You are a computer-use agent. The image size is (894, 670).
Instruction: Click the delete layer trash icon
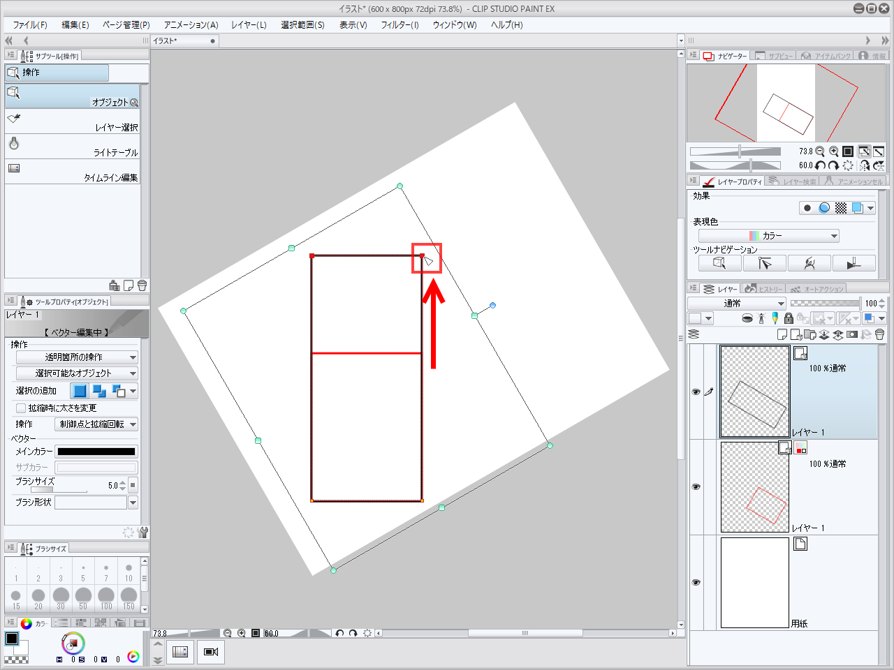coord(879,334)
